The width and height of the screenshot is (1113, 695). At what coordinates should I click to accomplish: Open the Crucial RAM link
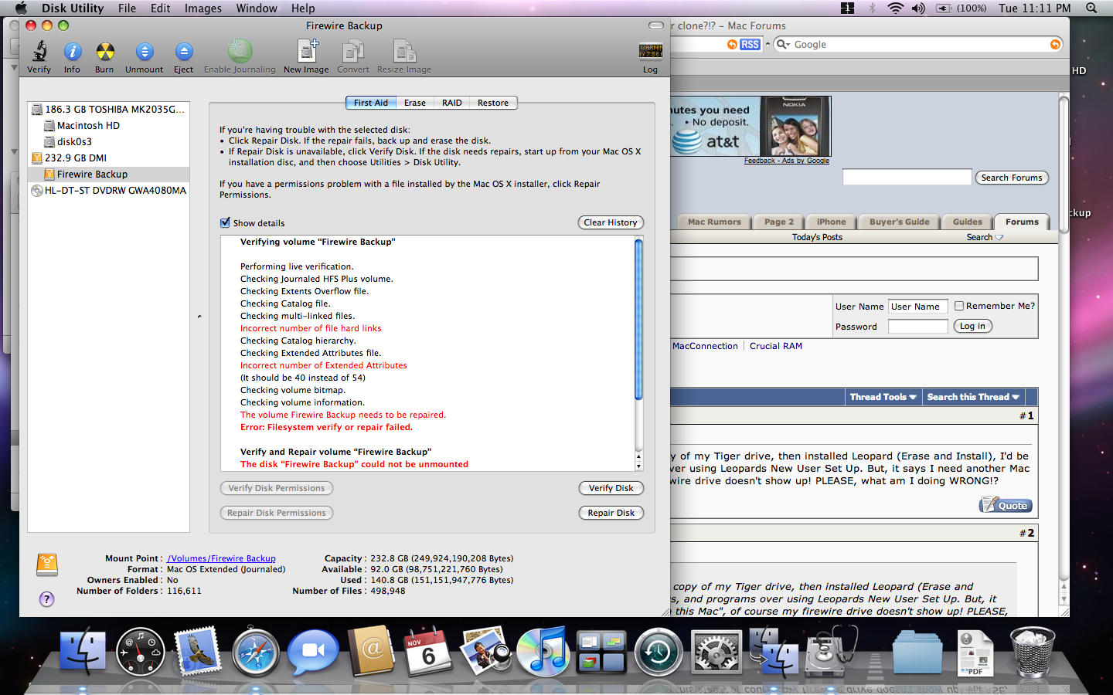point(776,346)
